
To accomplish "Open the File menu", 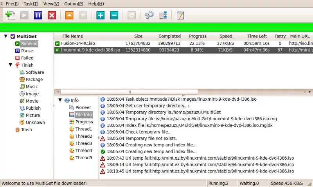I will [12, 4].
